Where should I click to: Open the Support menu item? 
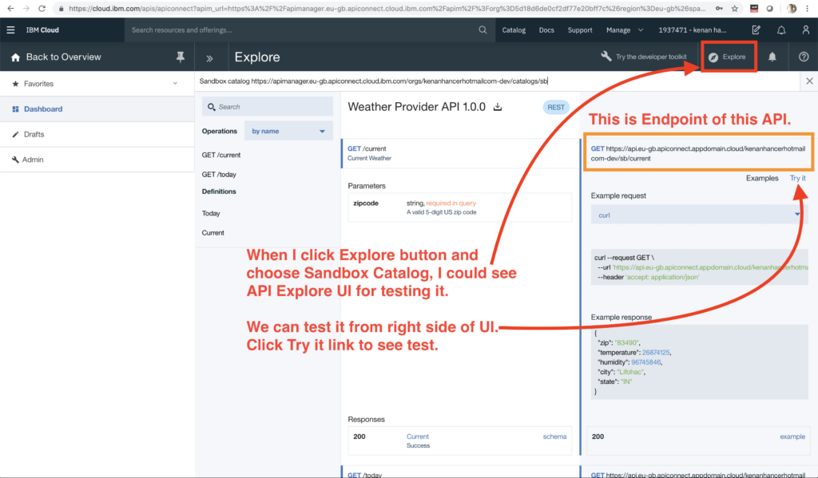[x=580, y=30]
